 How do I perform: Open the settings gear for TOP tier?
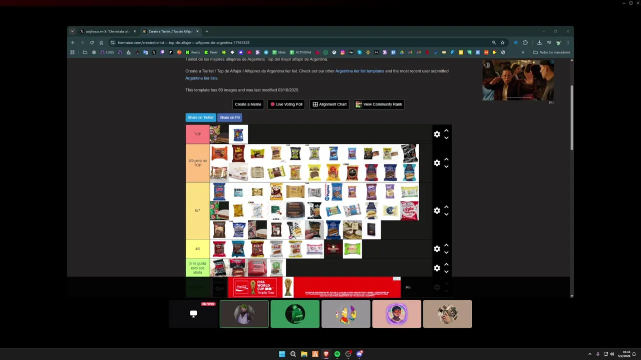(x=437, y=134)
